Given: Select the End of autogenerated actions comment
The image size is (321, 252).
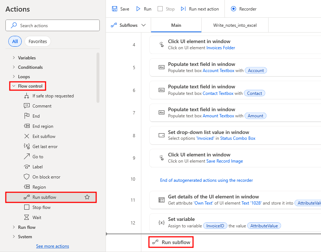Looking at the screenshot, I should 206,180.
